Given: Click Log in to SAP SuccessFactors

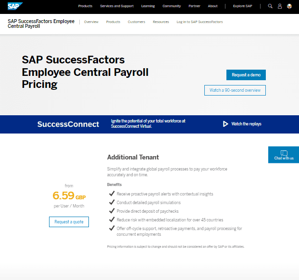Looking at the screenshot, I should [199, 22].
